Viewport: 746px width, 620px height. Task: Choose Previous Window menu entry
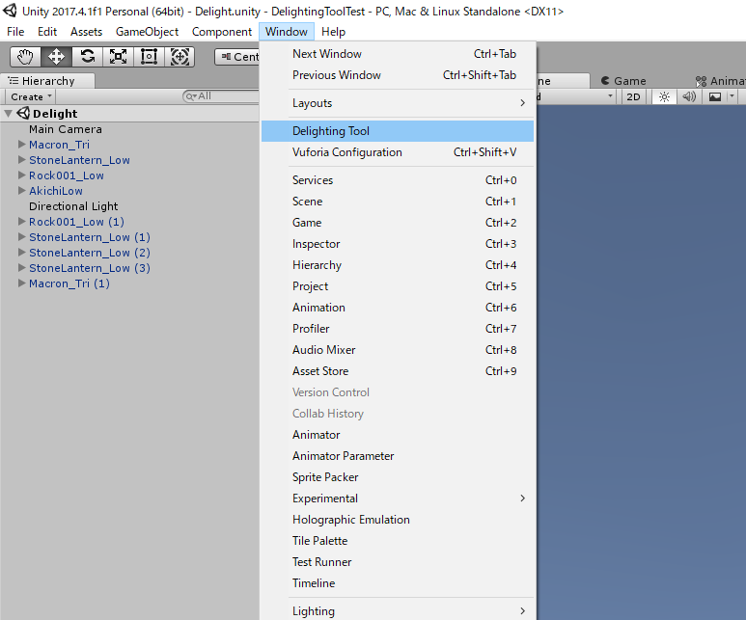(398, 75)
